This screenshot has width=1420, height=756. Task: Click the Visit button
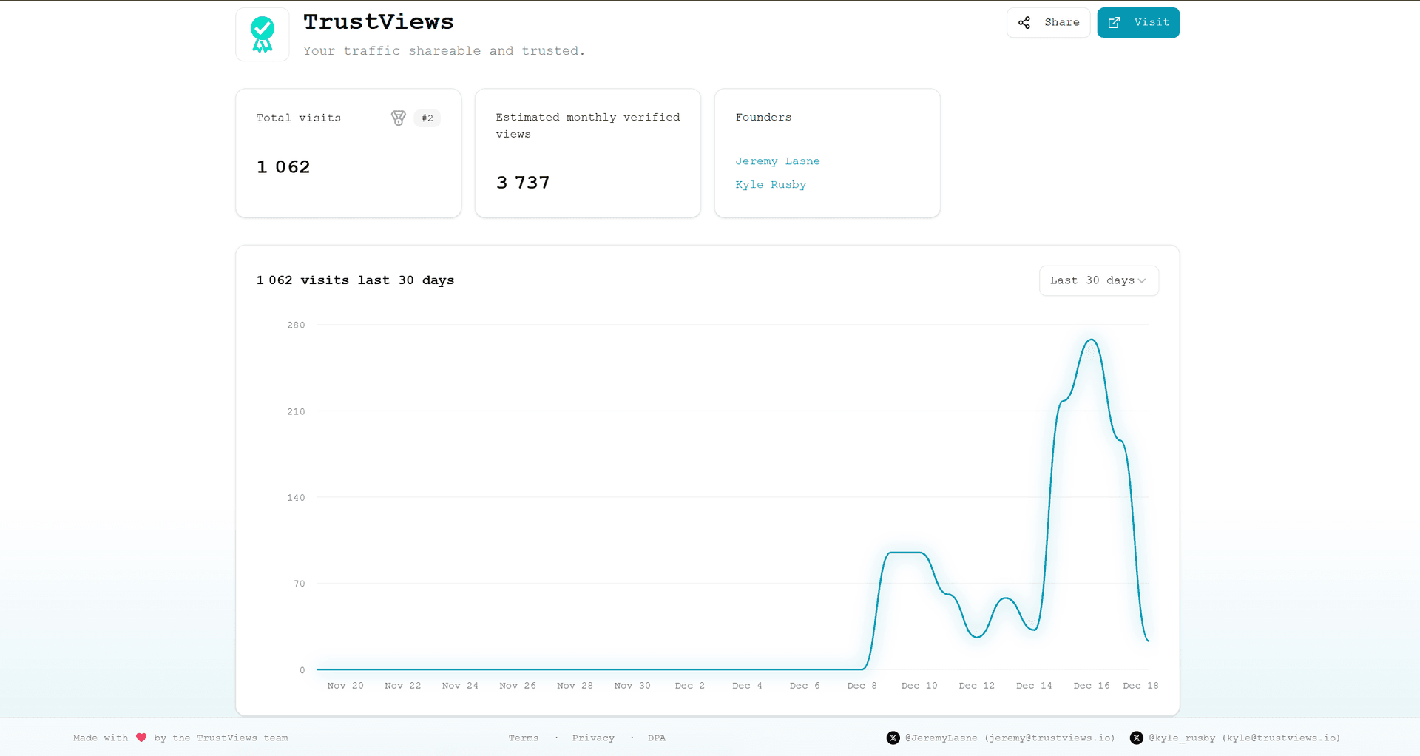1138,22
